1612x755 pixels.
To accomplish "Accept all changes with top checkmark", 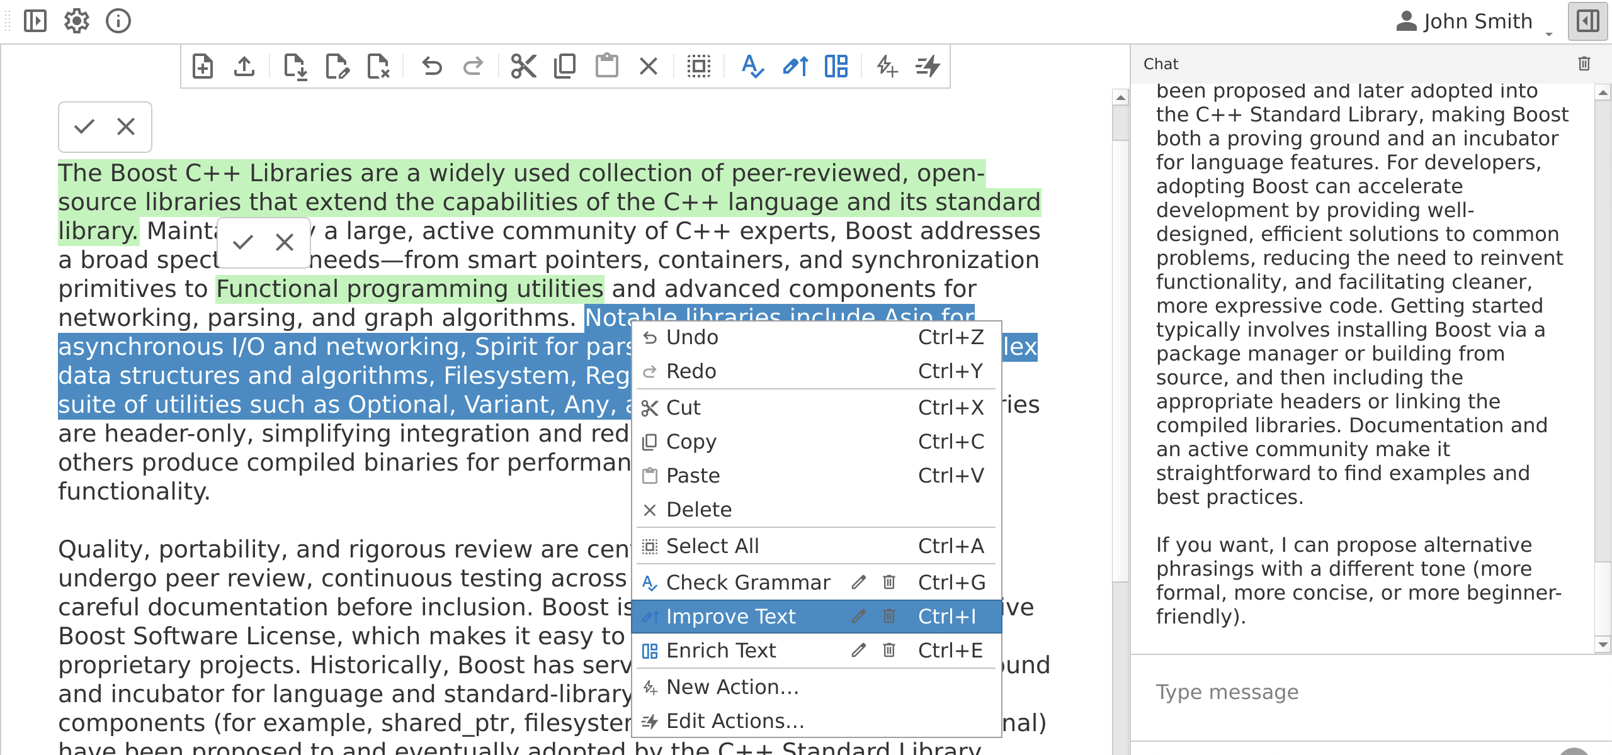I will point(84,126).
